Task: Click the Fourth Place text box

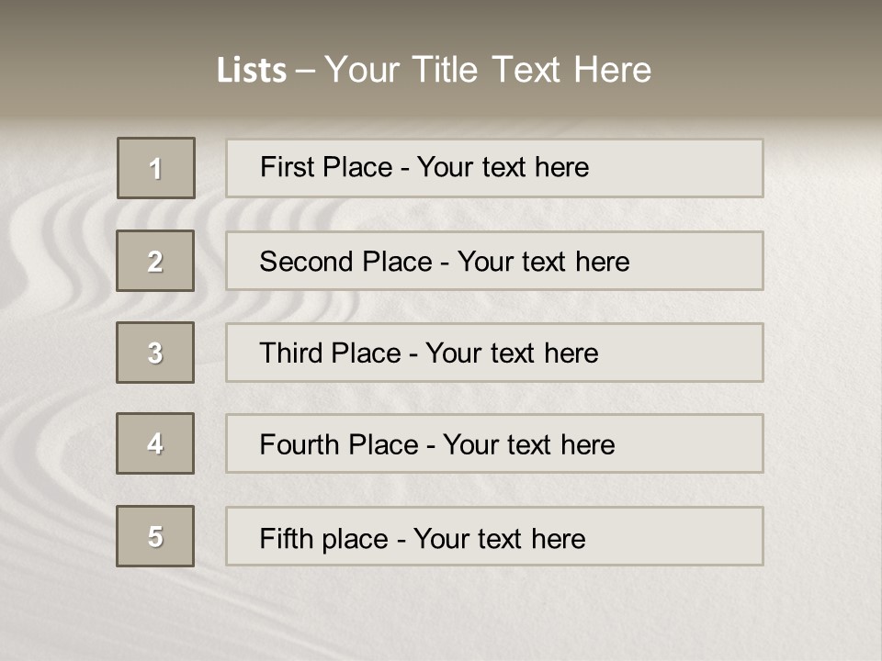Action: pos(494,443)
